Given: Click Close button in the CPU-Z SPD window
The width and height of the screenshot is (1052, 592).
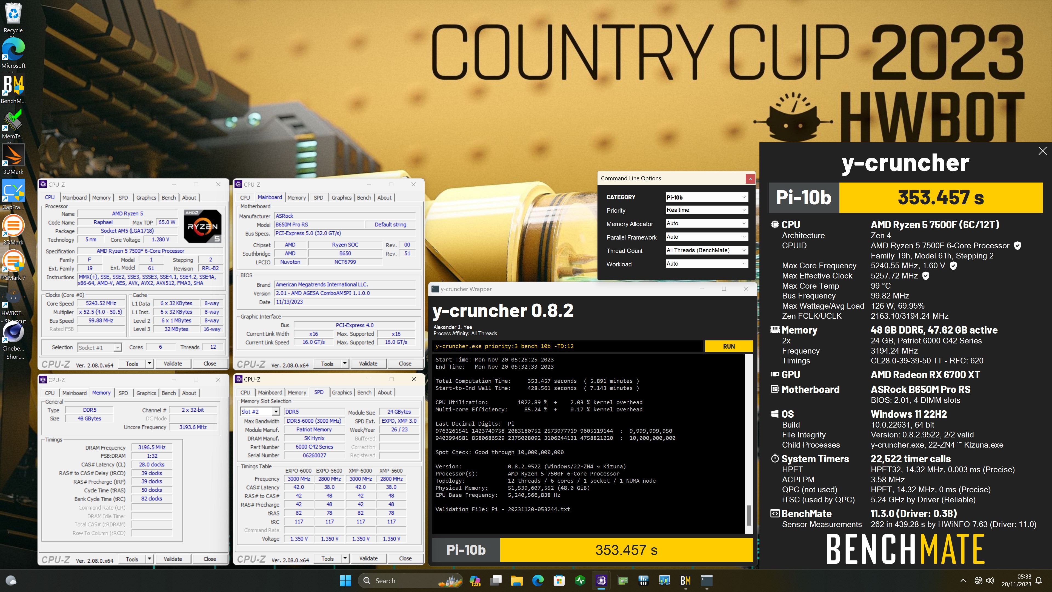Looking at the screenshot, I should coord(405,559).
